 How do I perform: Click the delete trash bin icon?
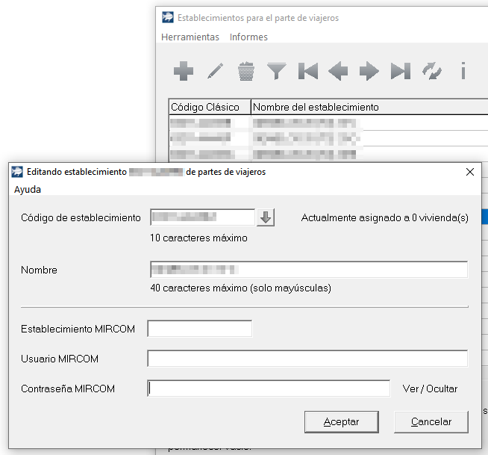pyautogui.click(x=246, y=72)
